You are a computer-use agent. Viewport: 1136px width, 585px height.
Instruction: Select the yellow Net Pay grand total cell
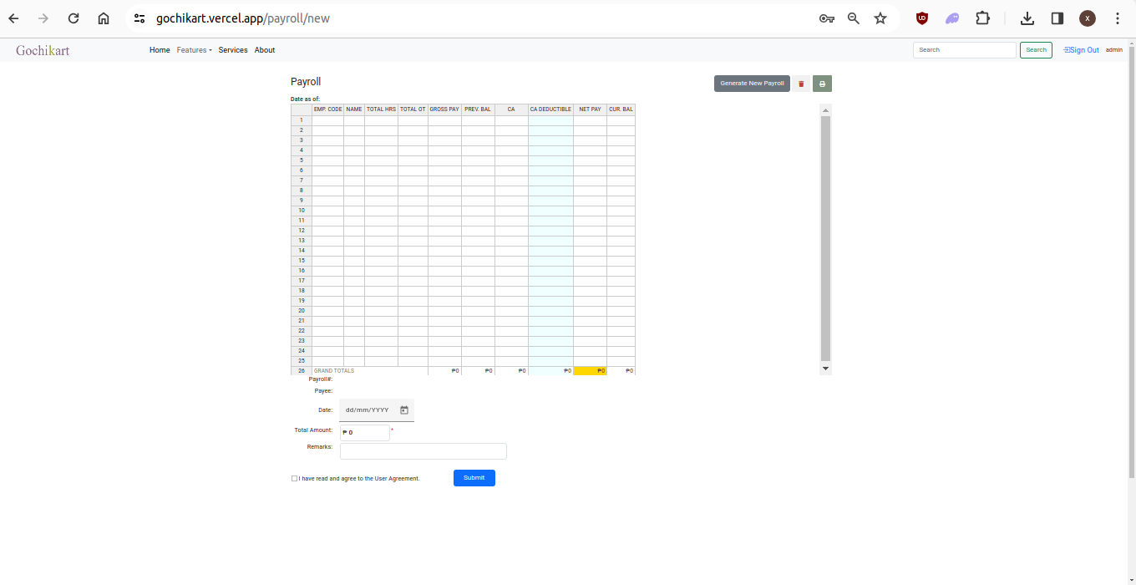590,371
